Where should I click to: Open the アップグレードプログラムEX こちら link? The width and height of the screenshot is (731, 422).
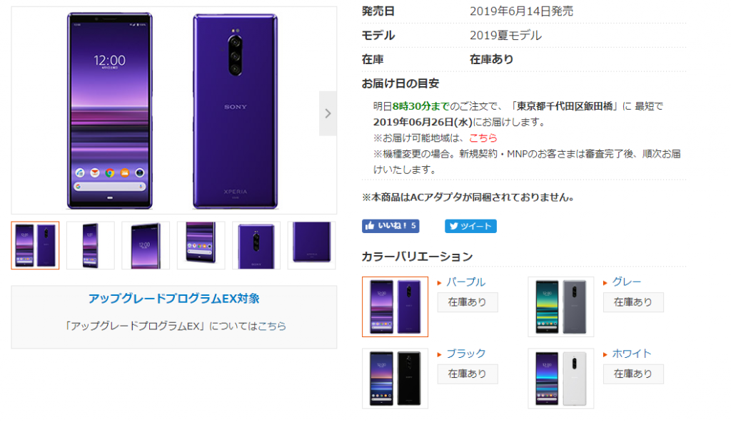click(272, 326)
